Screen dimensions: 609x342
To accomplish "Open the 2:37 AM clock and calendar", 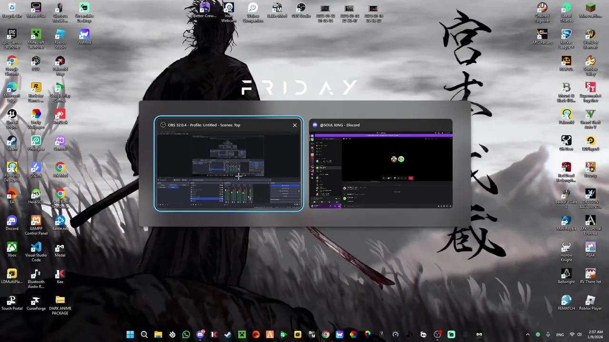I will (x=596, y=334).
